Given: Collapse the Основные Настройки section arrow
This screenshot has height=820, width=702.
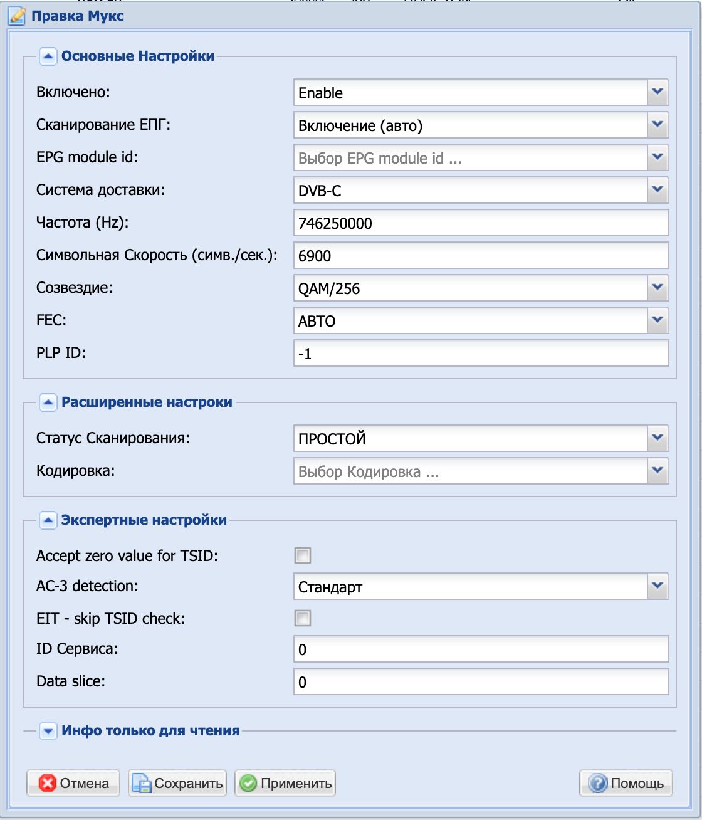Looking at the screenshot, I should pyautogui.click(x=48, y=56).
